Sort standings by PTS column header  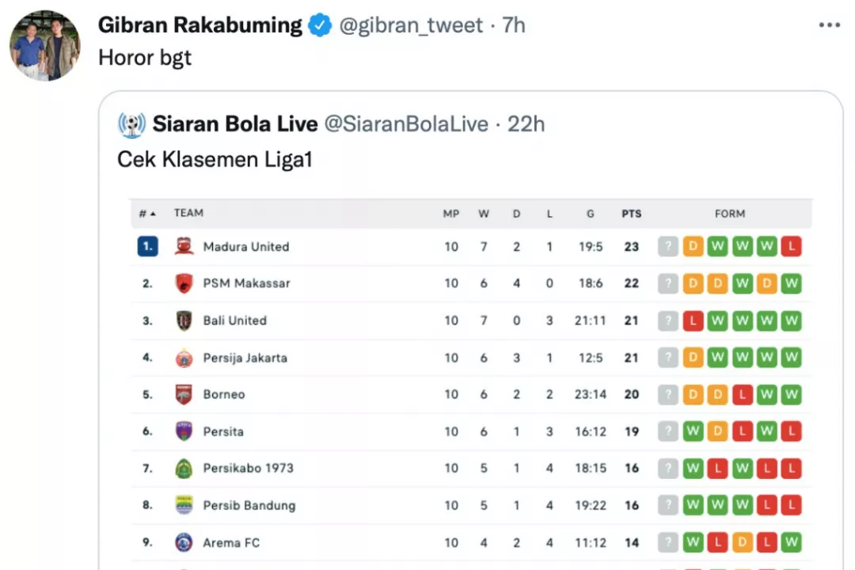[x=632, y=214]
